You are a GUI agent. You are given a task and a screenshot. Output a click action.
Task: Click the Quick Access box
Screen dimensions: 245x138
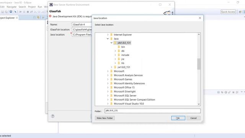tap(228, 12)
